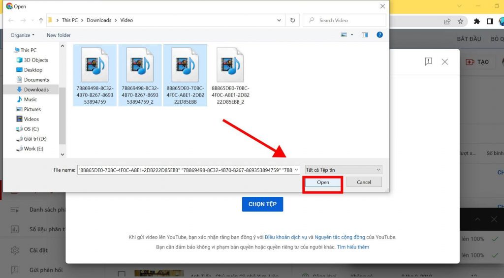Screen dimensions: 504x278
Task: Open file dialog Help icon
Action: point(379,35)
